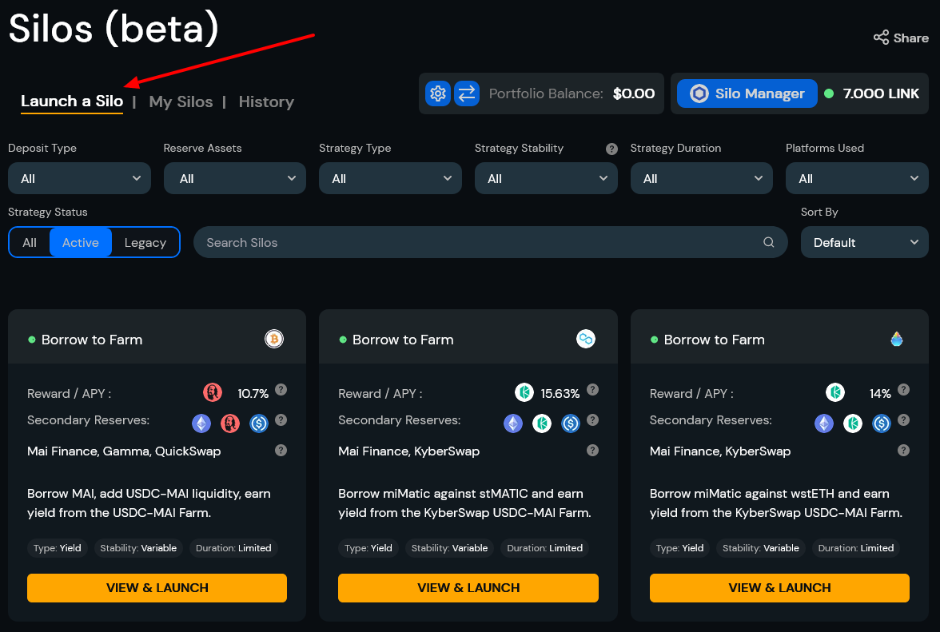Click help icon beside 10.7% APY
The width and height of the screenshot is (940, 632).
[281, 390]
